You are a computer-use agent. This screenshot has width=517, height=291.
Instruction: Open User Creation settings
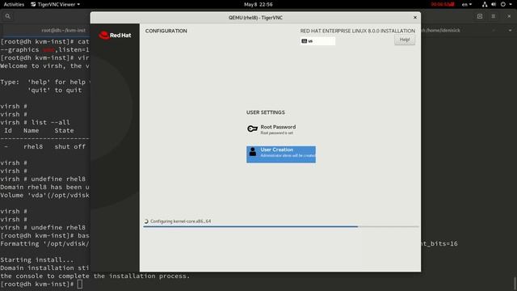tap(281, 154)
